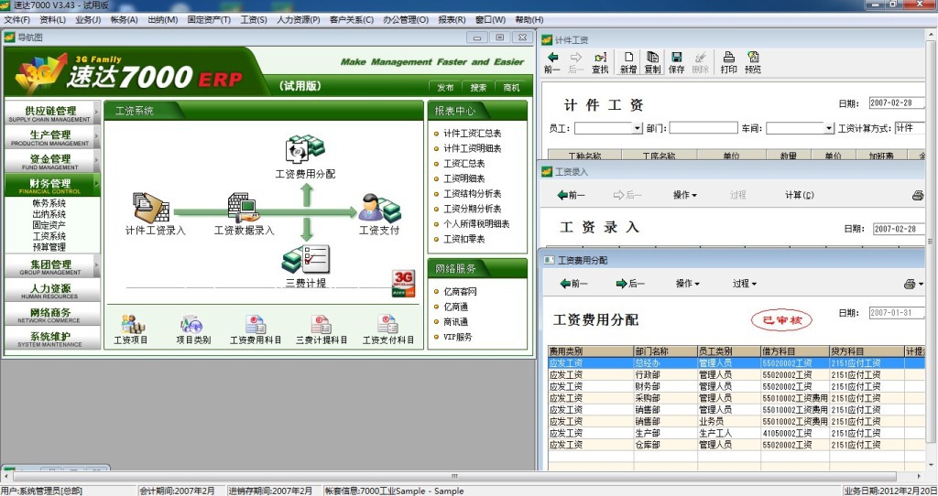Open the 工资项目 icon
This screenshot has width=938, height=496.
[x=132, y=323]
